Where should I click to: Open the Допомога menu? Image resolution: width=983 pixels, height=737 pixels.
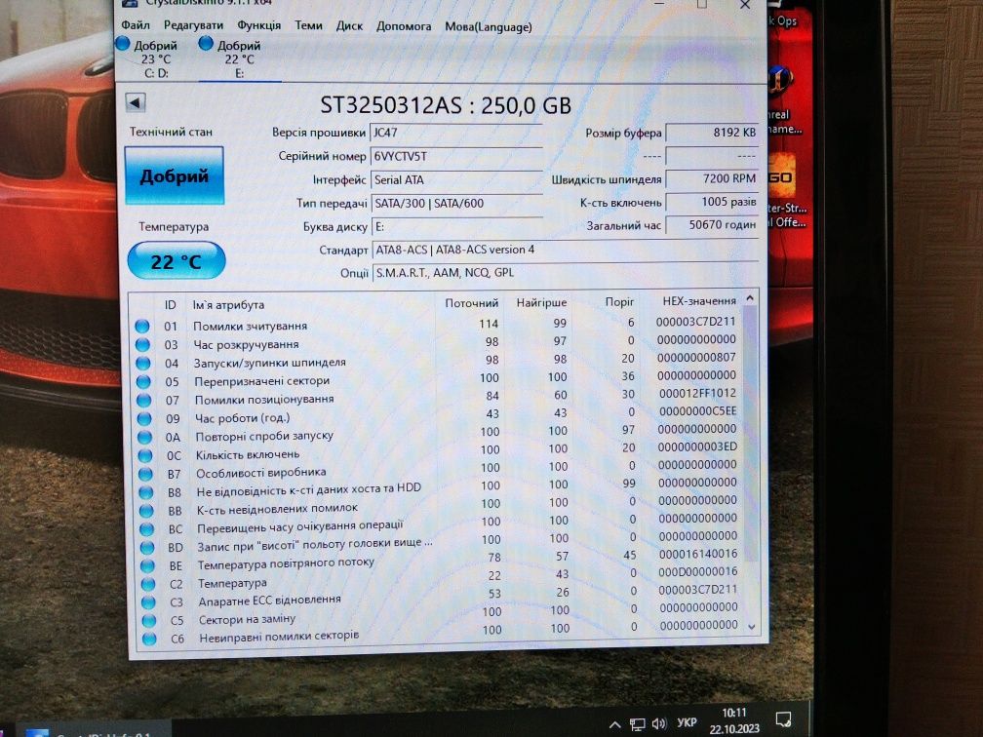point(403,26)
